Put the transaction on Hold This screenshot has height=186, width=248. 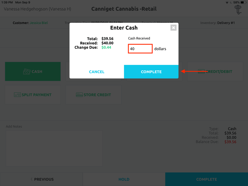124,179
